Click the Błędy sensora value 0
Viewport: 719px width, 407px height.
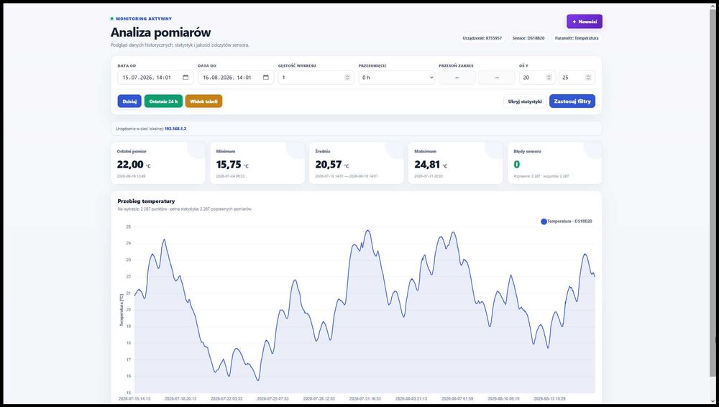tap(517, 165)
